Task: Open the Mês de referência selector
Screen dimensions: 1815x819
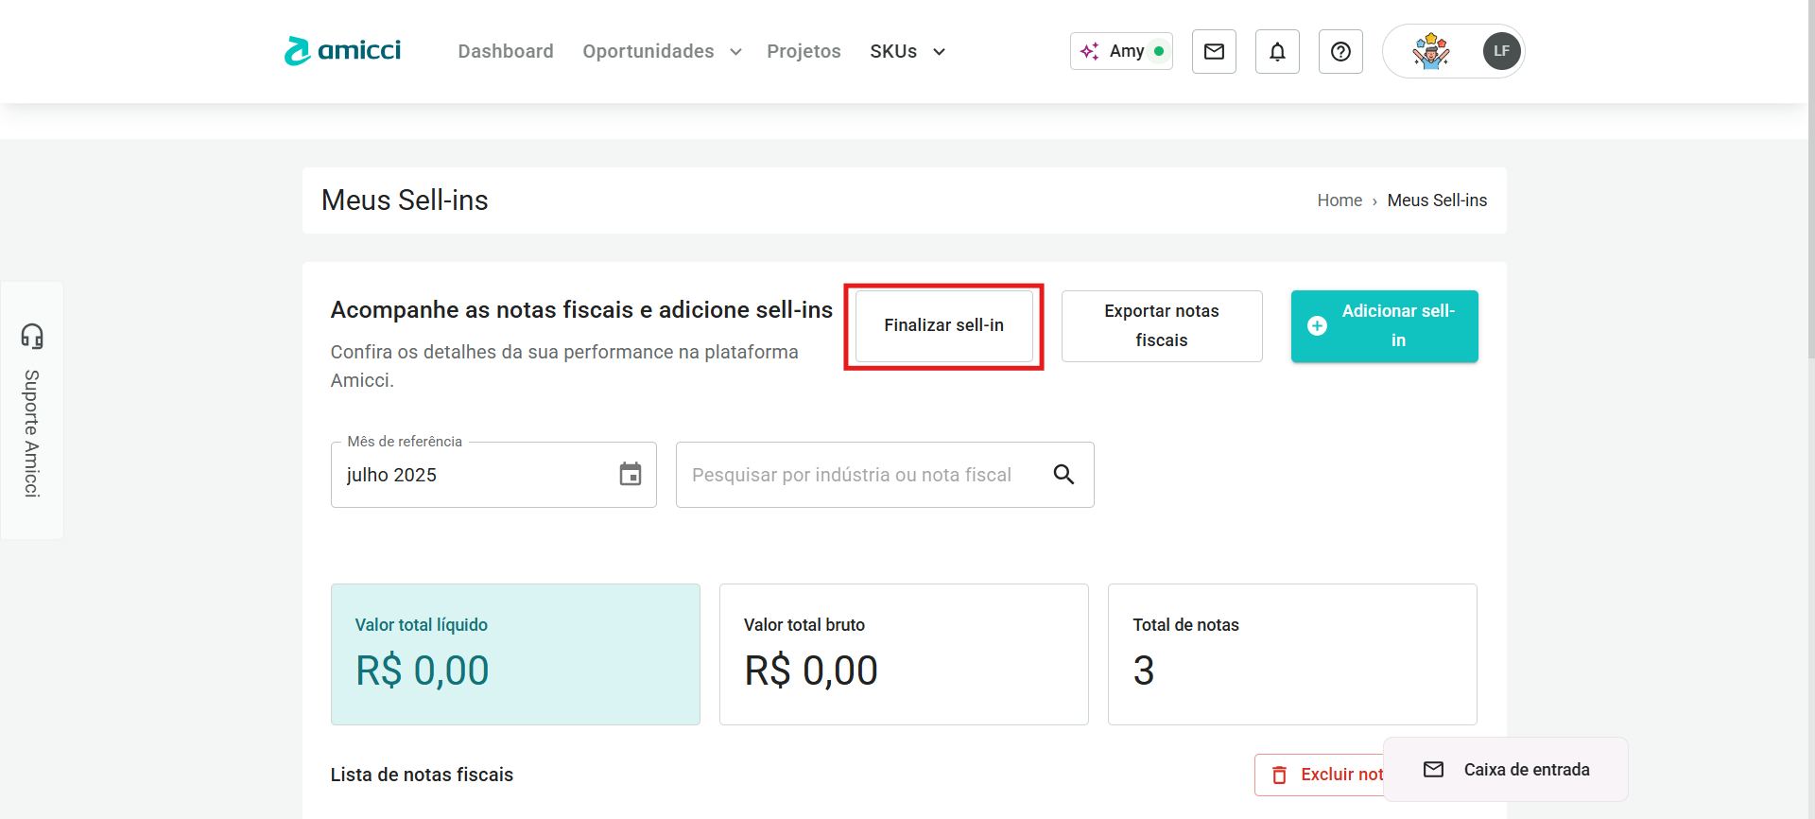Action: (473, 475)
